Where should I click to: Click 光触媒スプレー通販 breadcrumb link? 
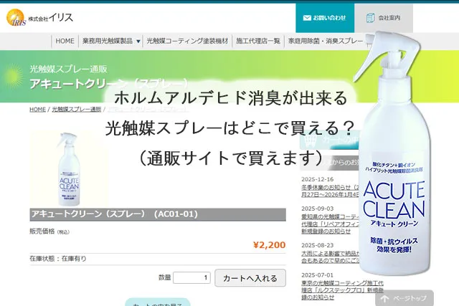tap(76, 109)
